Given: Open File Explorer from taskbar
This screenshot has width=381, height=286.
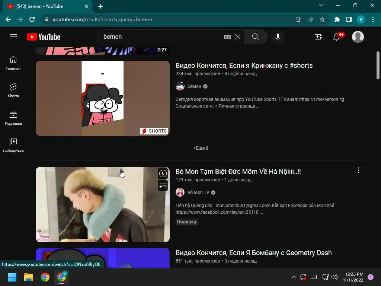Looking at the screenshot, I should pos(28,277).
